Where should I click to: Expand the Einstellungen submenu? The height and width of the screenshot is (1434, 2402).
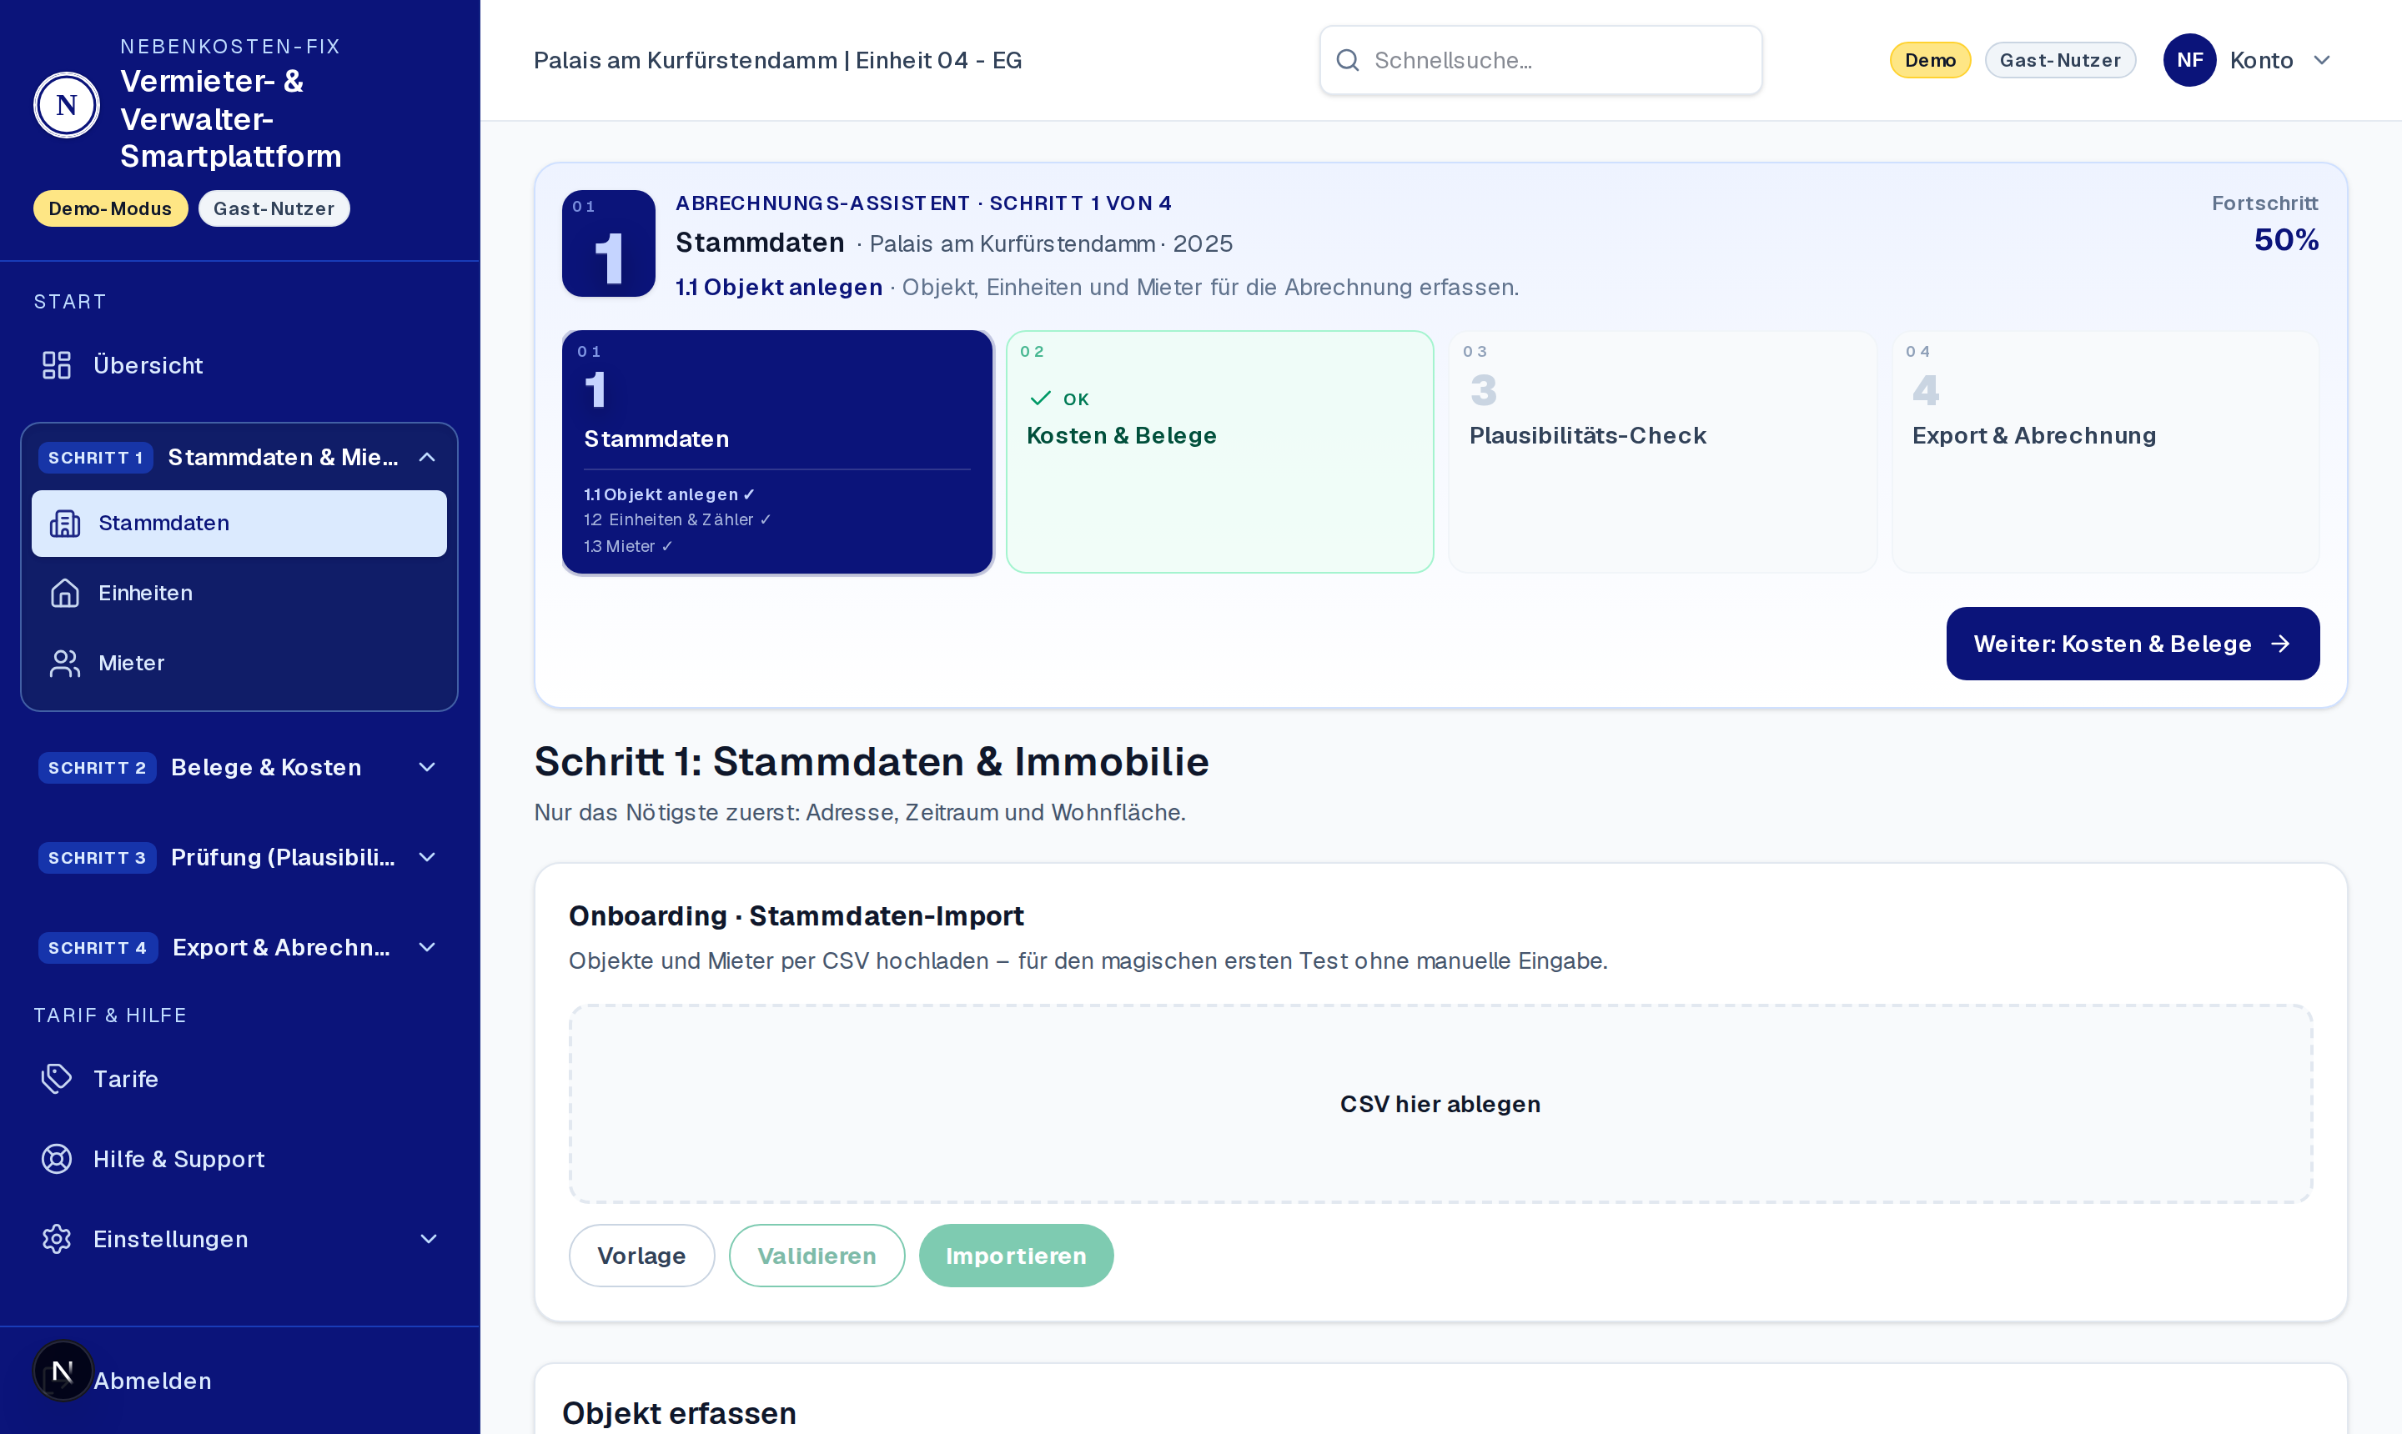coord(428,1239)
